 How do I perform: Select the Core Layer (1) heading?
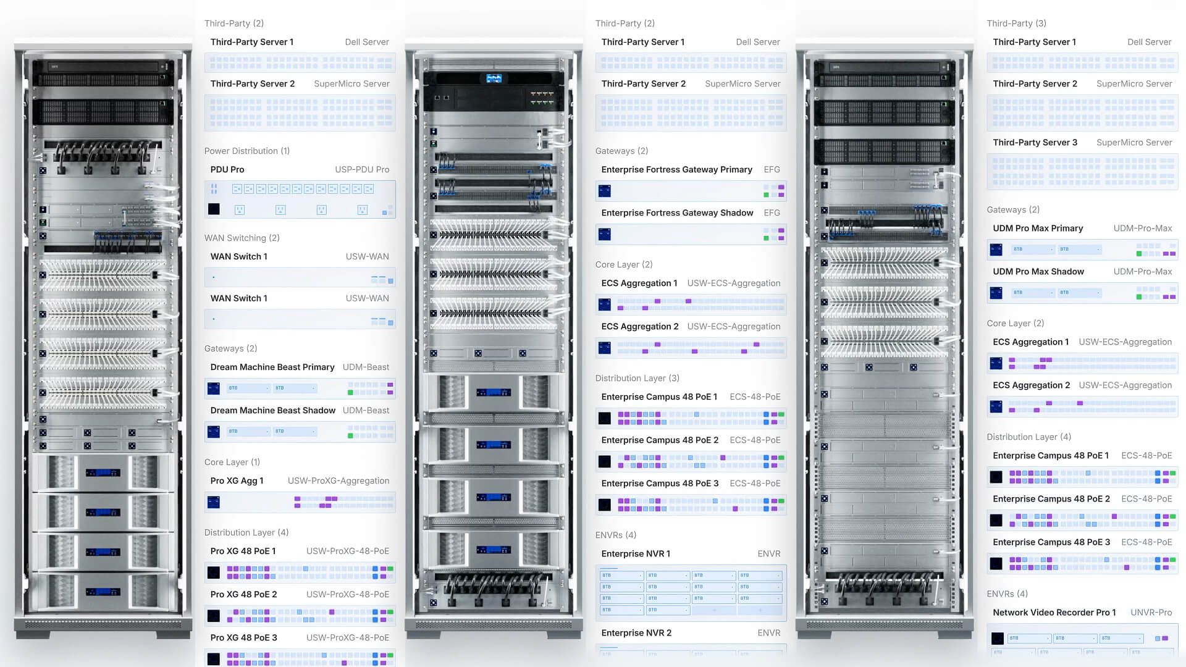click(232, 462)
